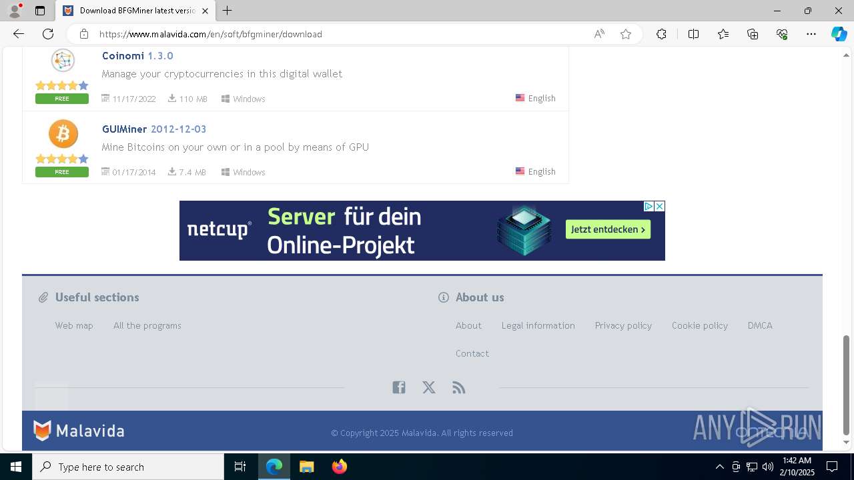Screen dimensions: 854x480
Task: Open the GUIMiner 2012-12-03 link
Action: pyautogui.click(x=154, y=129)
